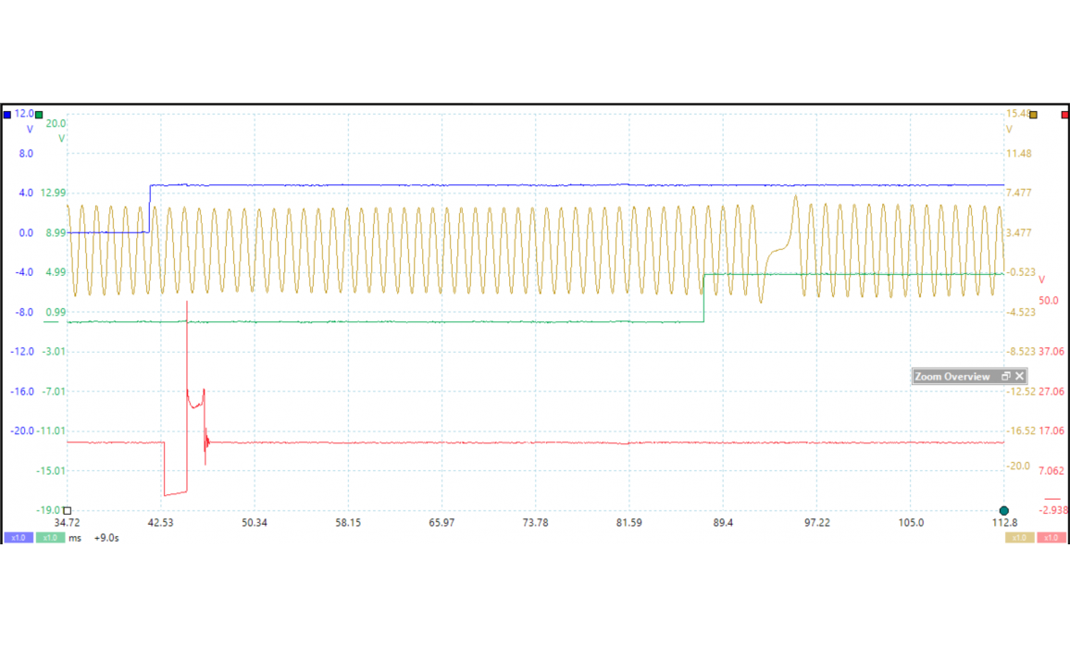
Task: Click the green 20.0 V axis label
Action: 56,123
